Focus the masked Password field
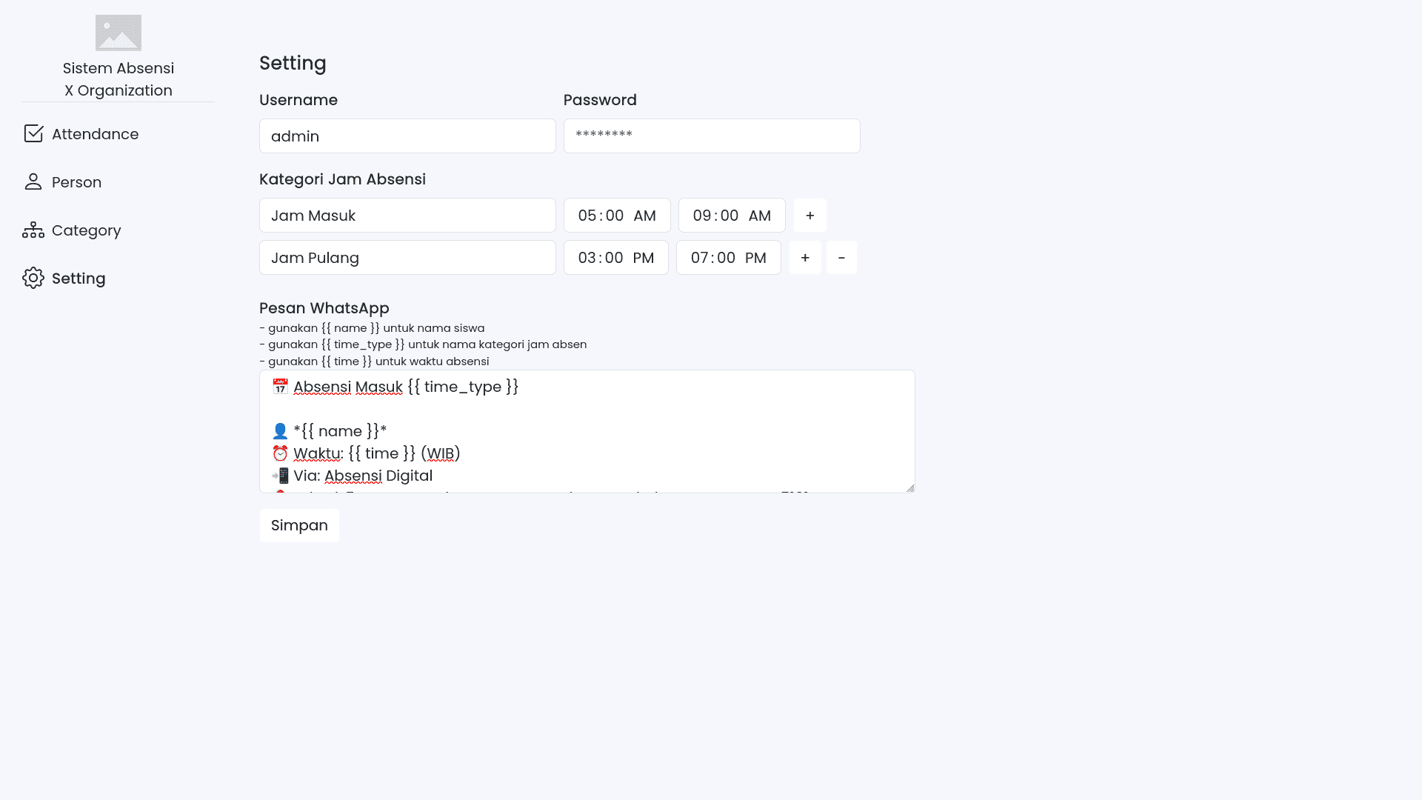Viewport: 1422px width, 800px height. pos(711,136)
